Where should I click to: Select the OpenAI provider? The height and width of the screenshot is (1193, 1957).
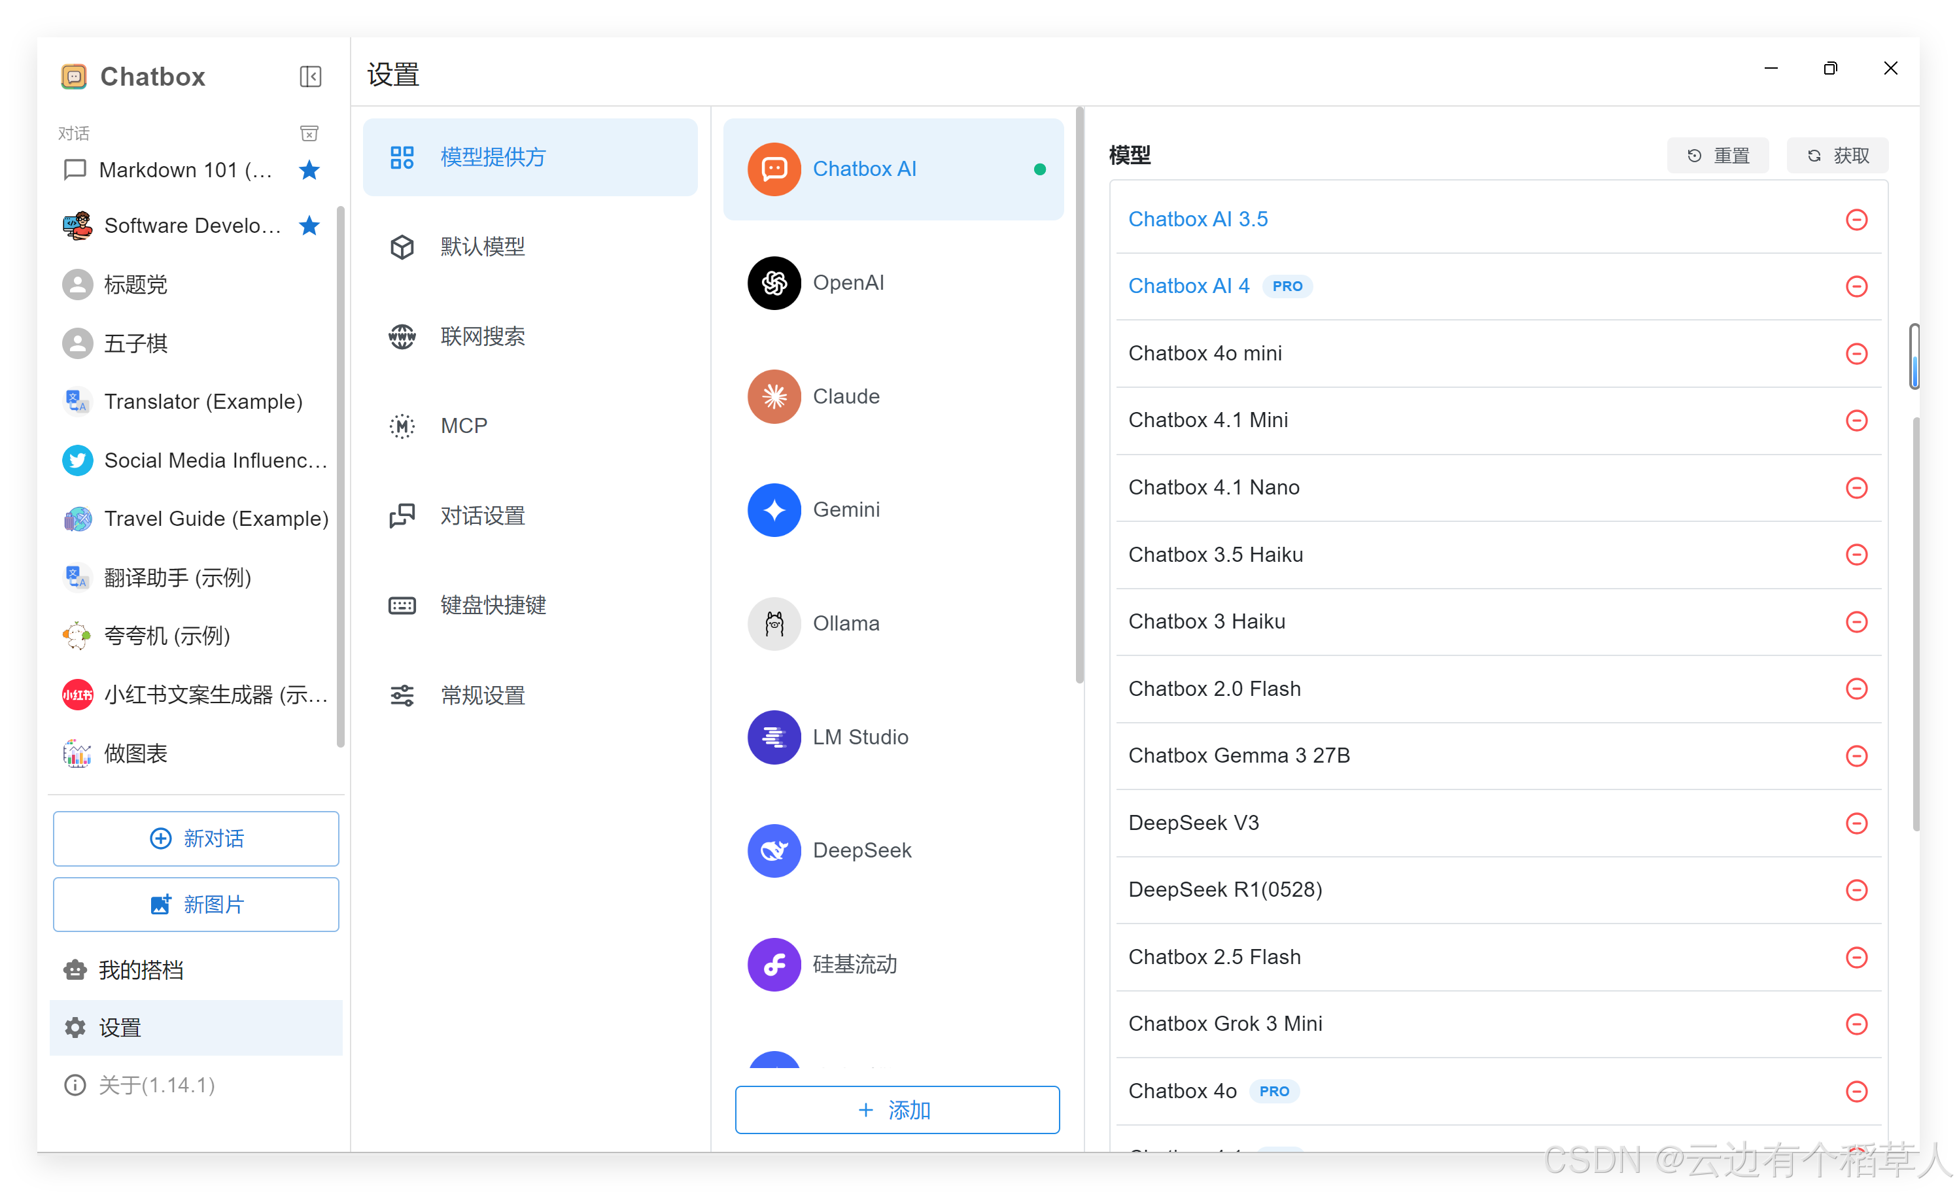[893, 283]
